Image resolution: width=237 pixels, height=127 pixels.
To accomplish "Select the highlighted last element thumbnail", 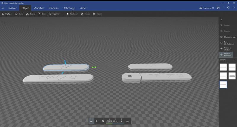I will tap(223, 85).
